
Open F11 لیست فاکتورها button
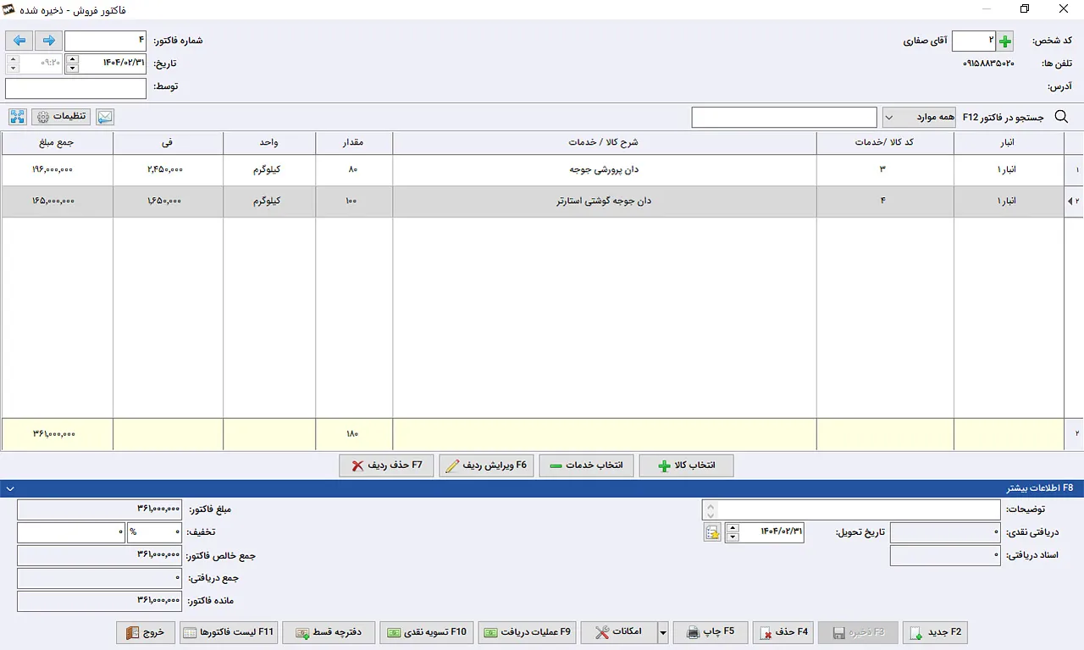coord(229,632)
